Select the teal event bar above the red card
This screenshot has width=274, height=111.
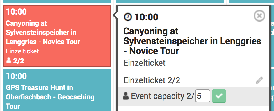click(57, 1)
